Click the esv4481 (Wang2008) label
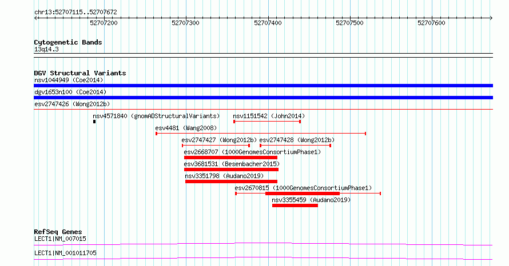 tap(186, 128)
